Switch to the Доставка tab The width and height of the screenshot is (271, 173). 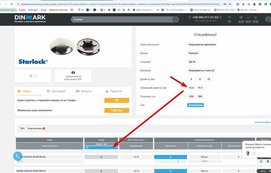coord(56,91)
